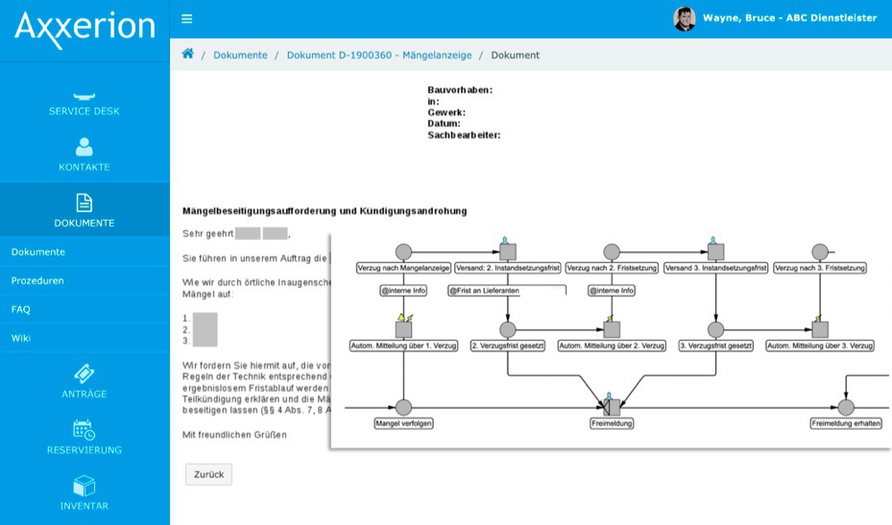Screen dimensions: 892x525
Task: Go to home via breadcrumb icon
Action: tap(188, 54)
